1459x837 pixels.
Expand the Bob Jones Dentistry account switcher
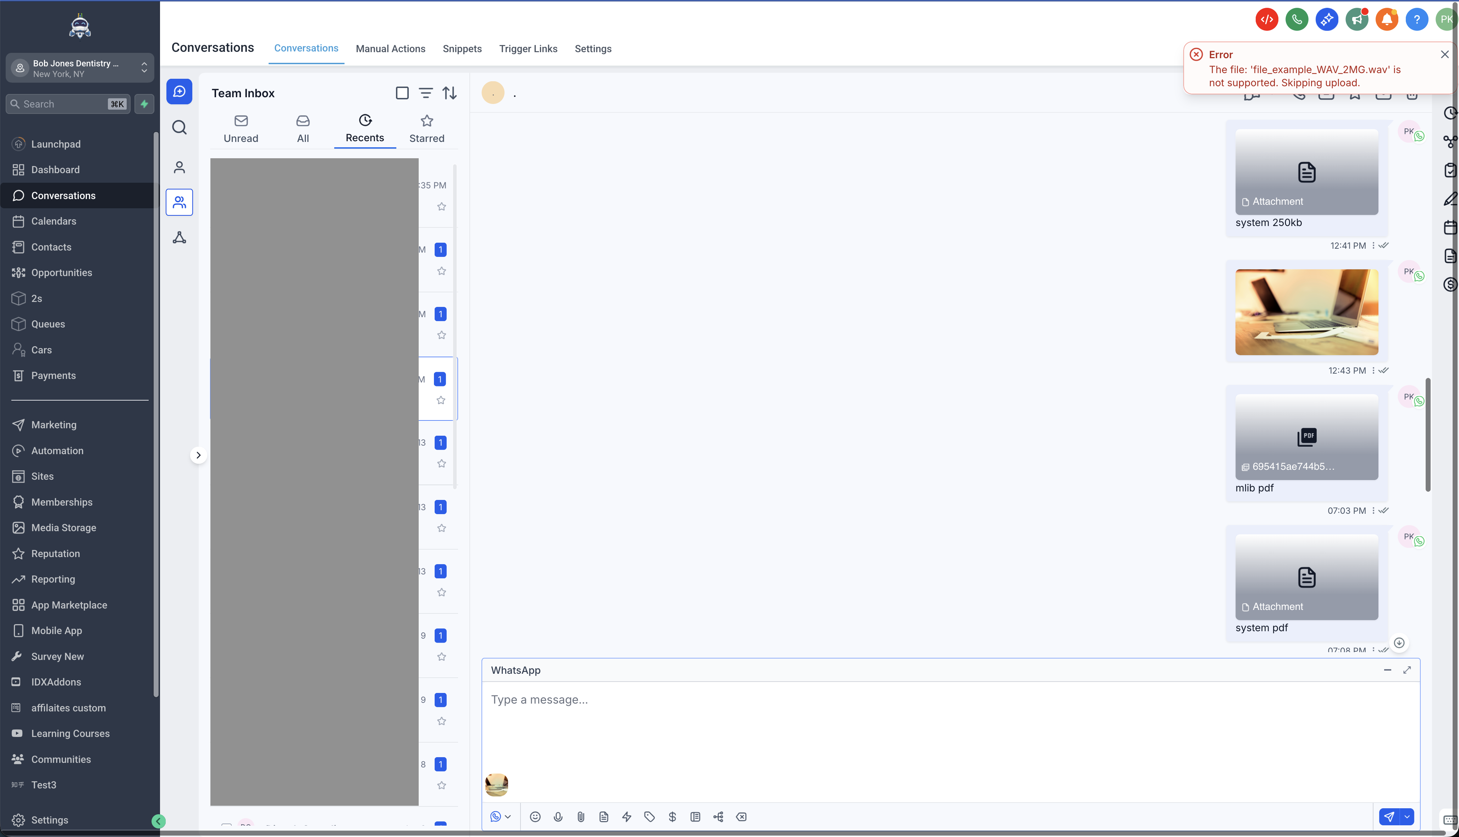[80, 68]
